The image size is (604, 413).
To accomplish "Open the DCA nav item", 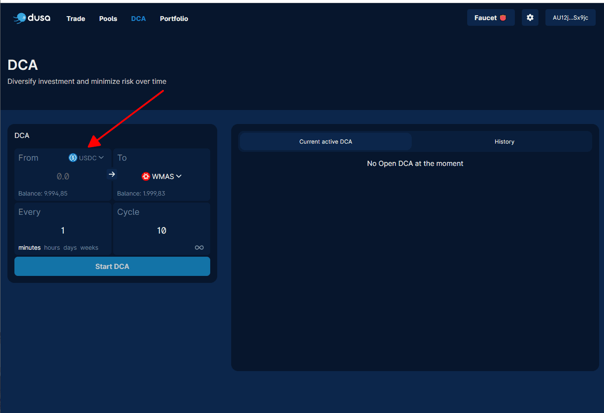I will tap(139, 18).
